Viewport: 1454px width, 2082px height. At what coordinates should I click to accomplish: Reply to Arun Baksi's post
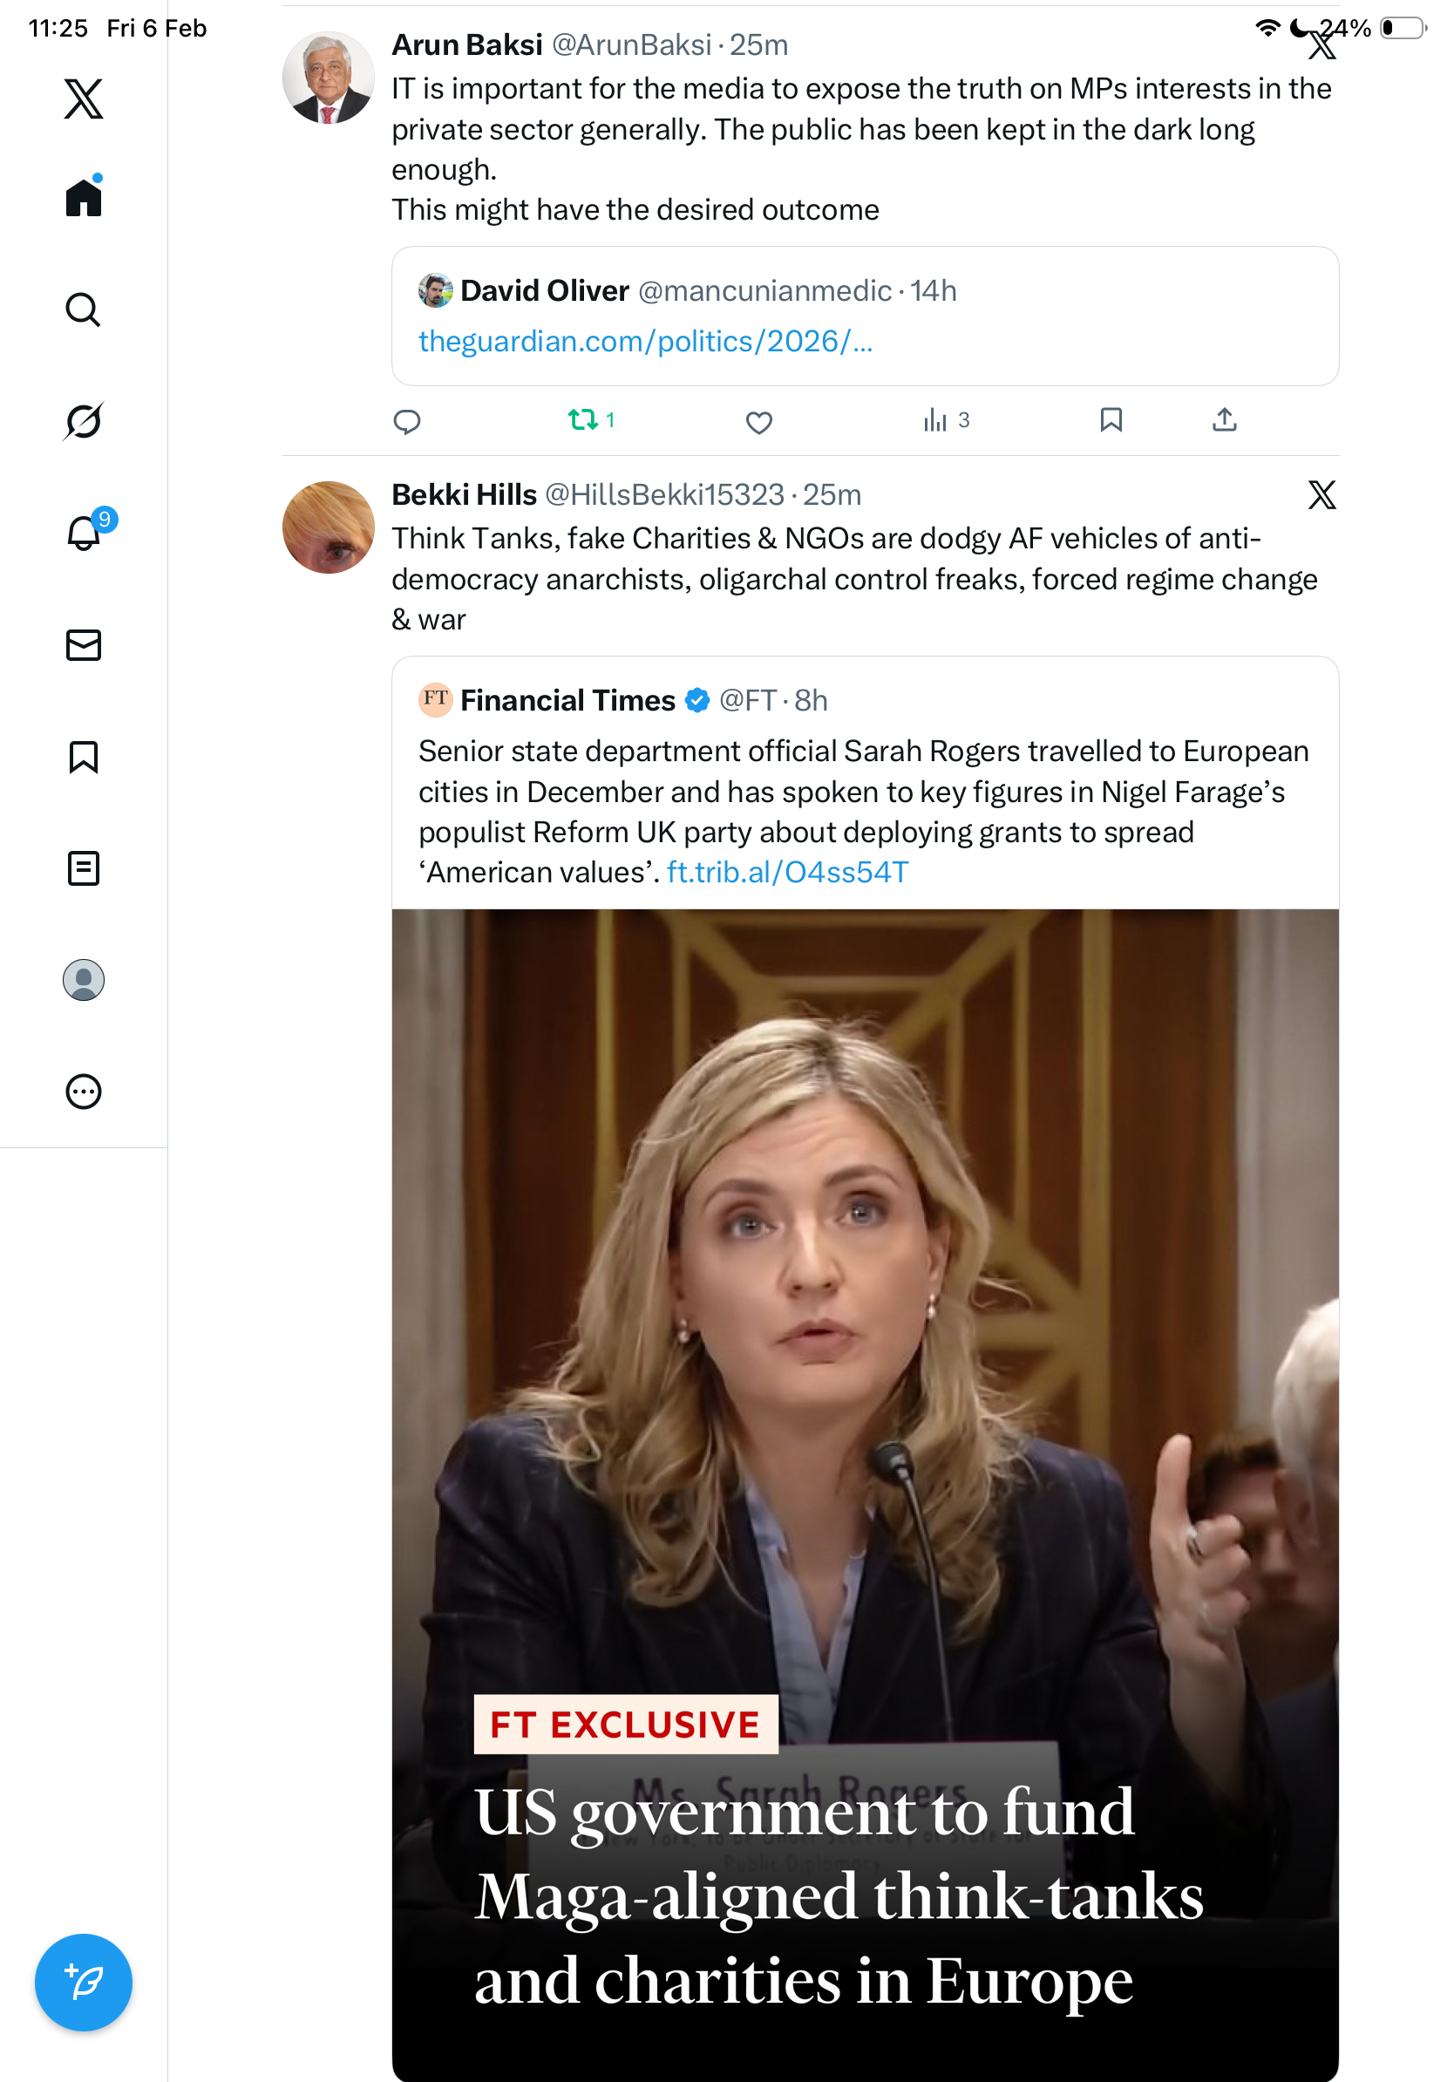[x=407, y=421]
